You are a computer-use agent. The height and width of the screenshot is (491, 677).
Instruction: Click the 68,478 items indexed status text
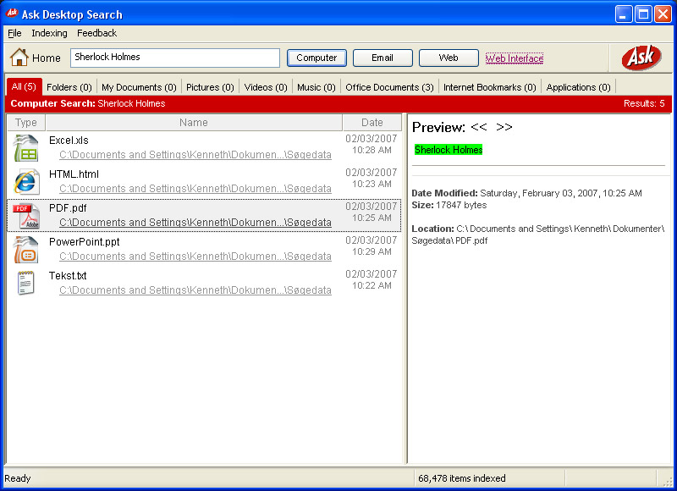(461, 478)
